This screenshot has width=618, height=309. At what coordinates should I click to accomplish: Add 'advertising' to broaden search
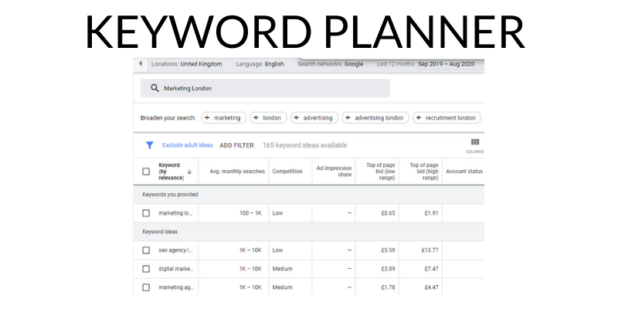pyautogui.click(x=314, y=118)
